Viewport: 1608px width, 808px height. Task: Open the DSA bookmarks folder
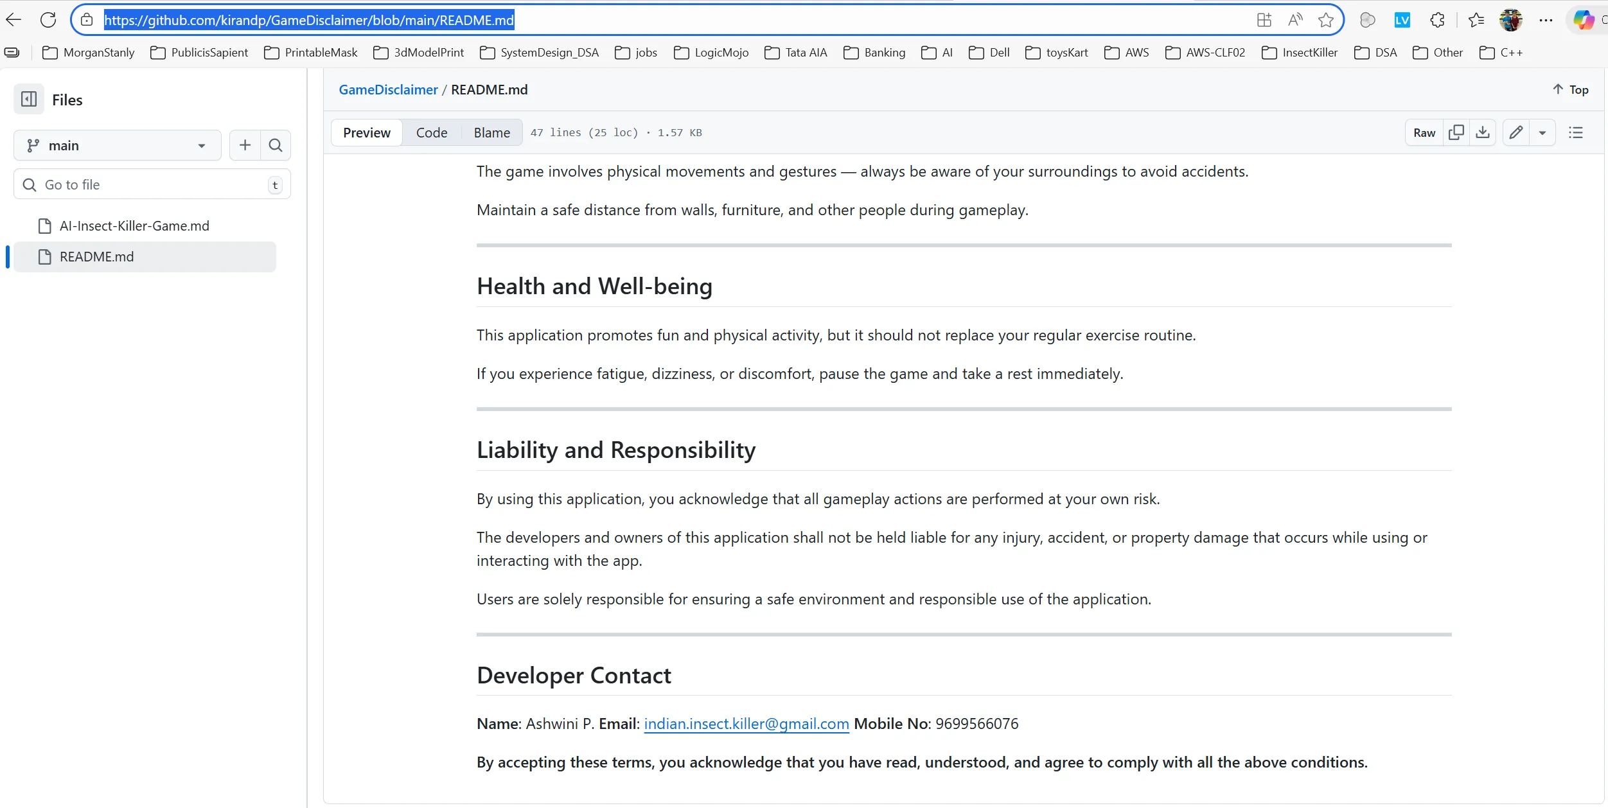[1375, 53]
